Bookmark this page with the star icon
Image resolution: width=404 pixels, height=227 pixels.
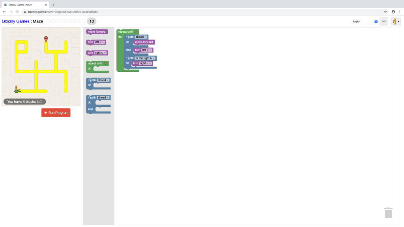tap(385, 12)
